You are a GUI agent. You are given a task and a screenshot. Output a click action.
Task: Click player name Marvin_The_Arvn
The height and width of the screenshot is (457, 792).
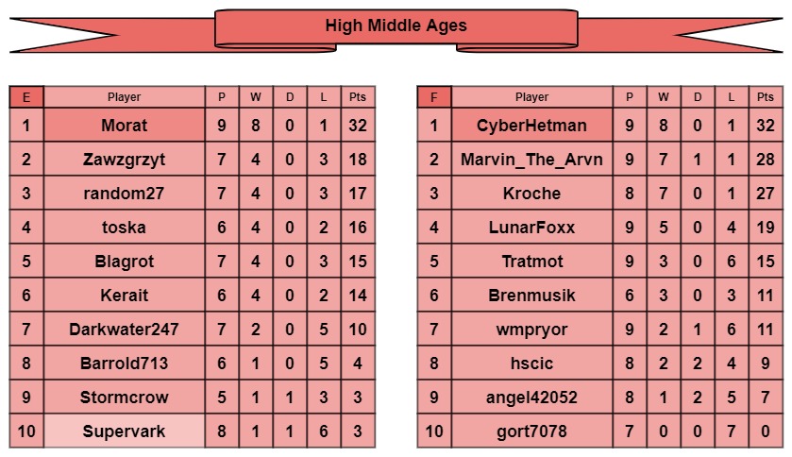(x=531, y=160)
